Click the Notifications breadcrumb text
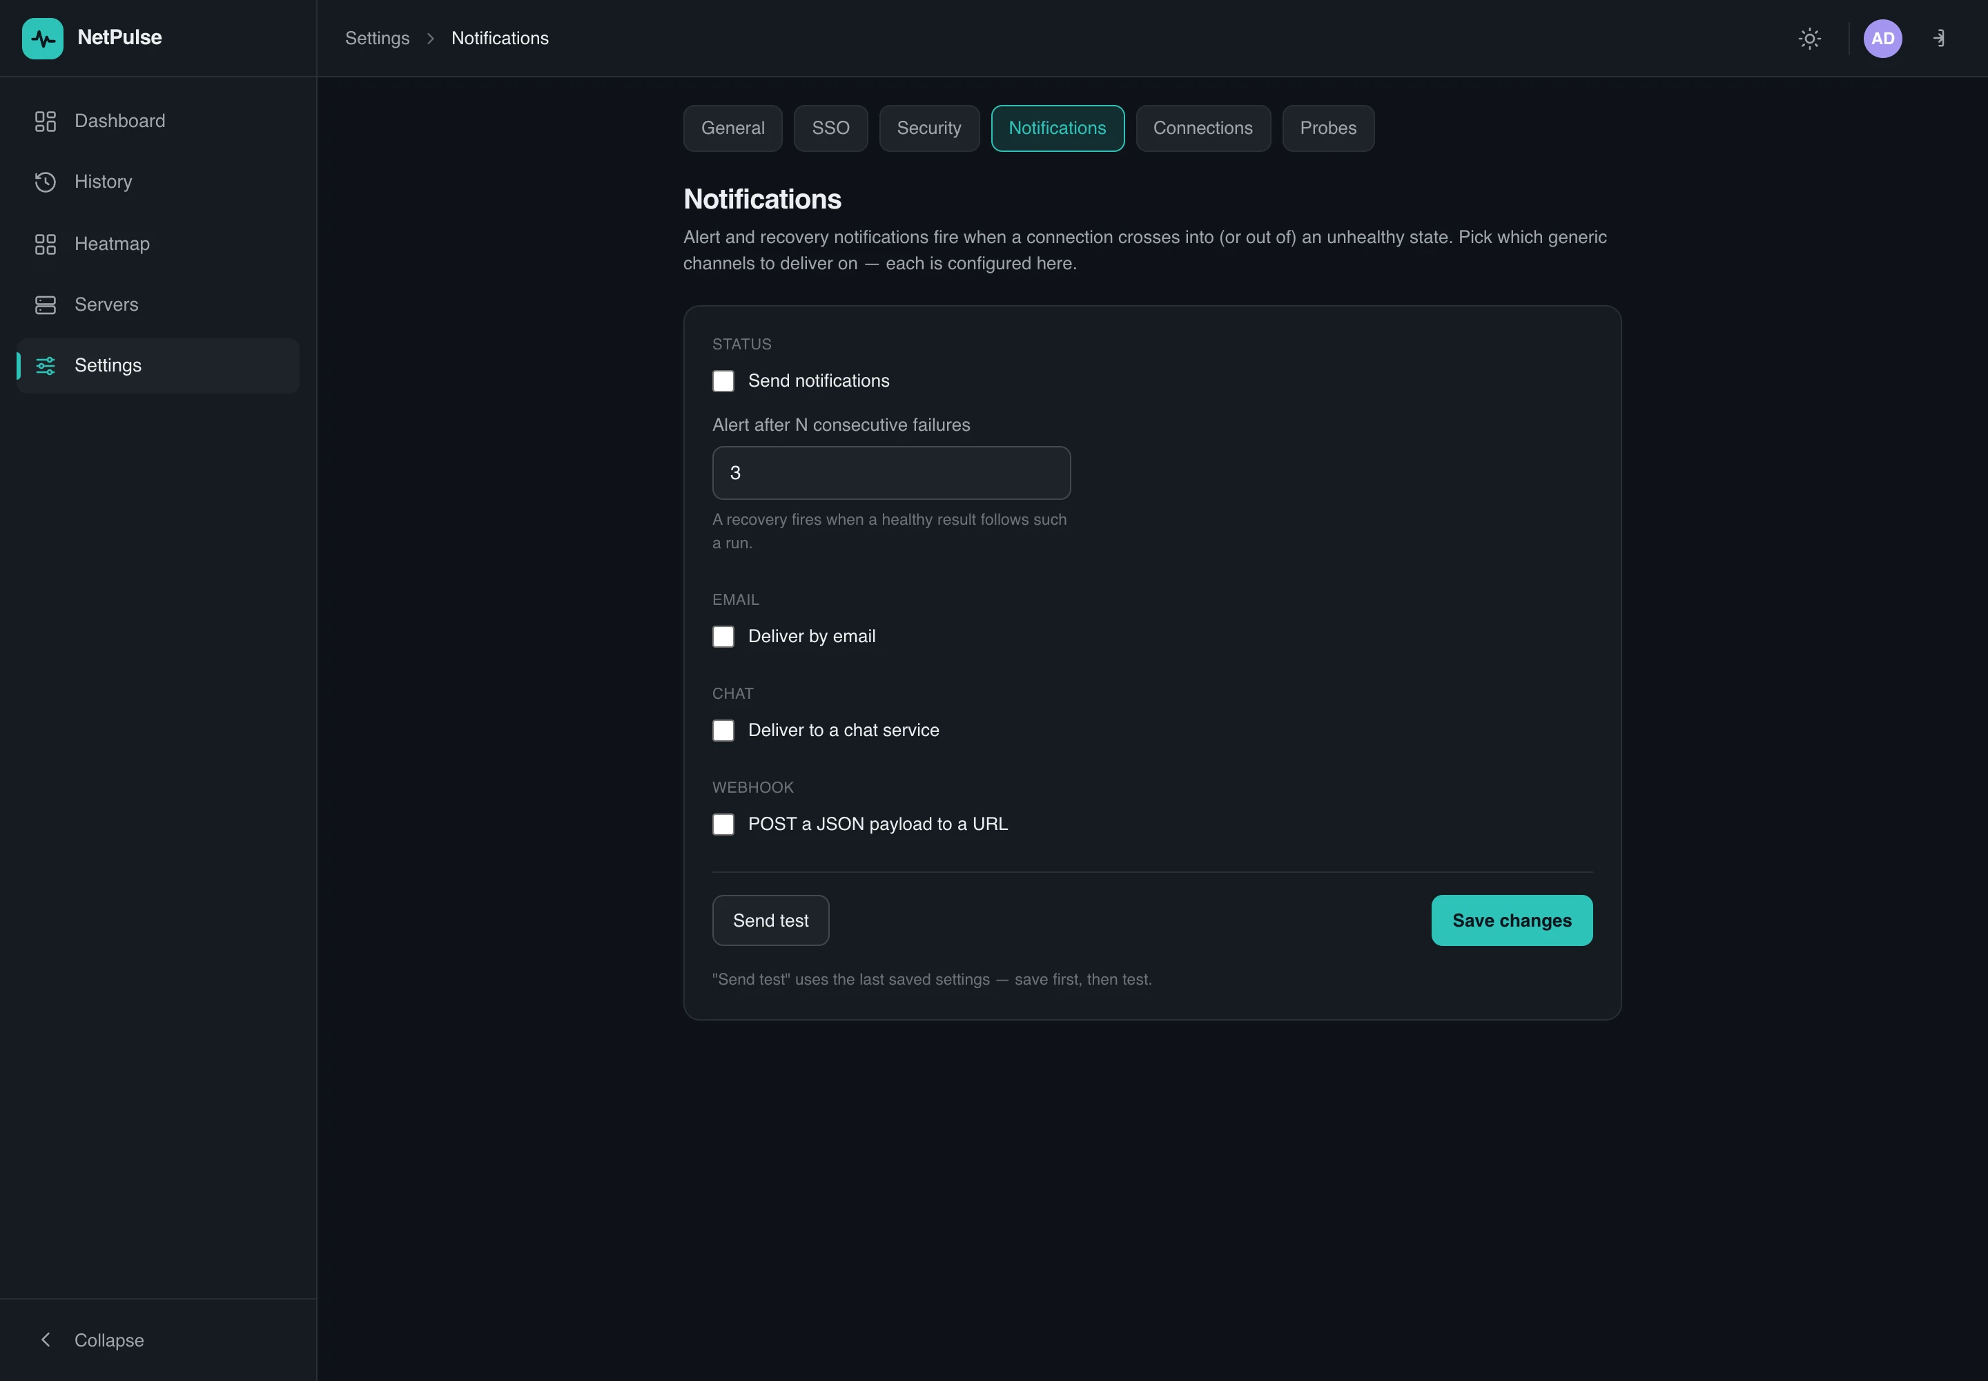The width and height of the screenshot is (1988, 1381). [x=500, y=38]
